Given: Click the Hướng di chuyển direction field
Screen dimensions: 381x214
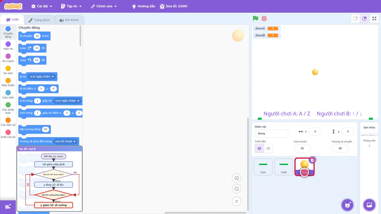Looking at the screenshot, I should click(x=340, y=149).
